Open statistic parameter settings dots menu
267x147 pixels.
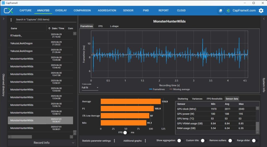pos(114,141)
